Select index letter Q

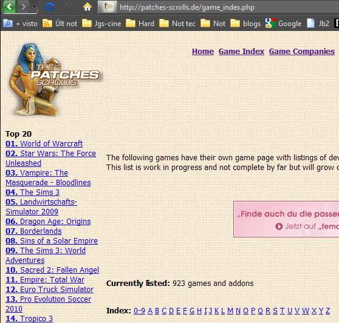click(x=260, y=311)
